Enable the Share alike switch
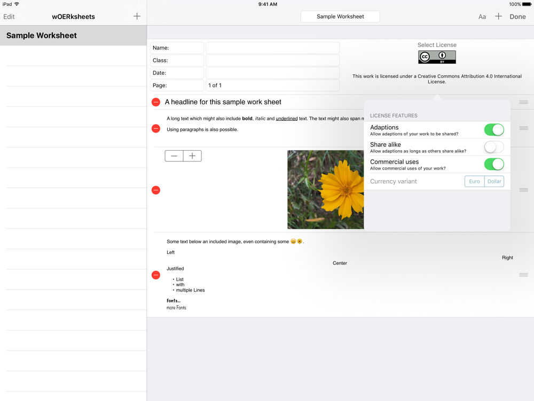Screen dimensions: 534x401 click(x=493, y=147)
